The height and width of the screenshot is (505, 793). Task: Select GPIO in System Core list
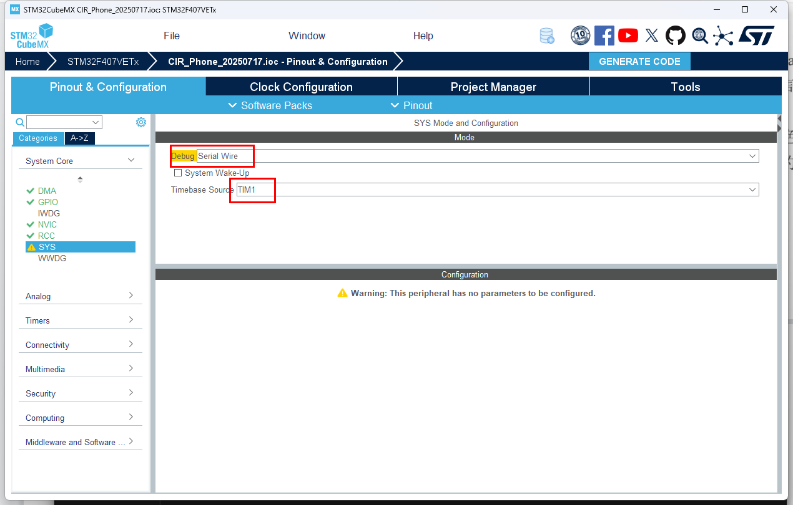[48, 202]
